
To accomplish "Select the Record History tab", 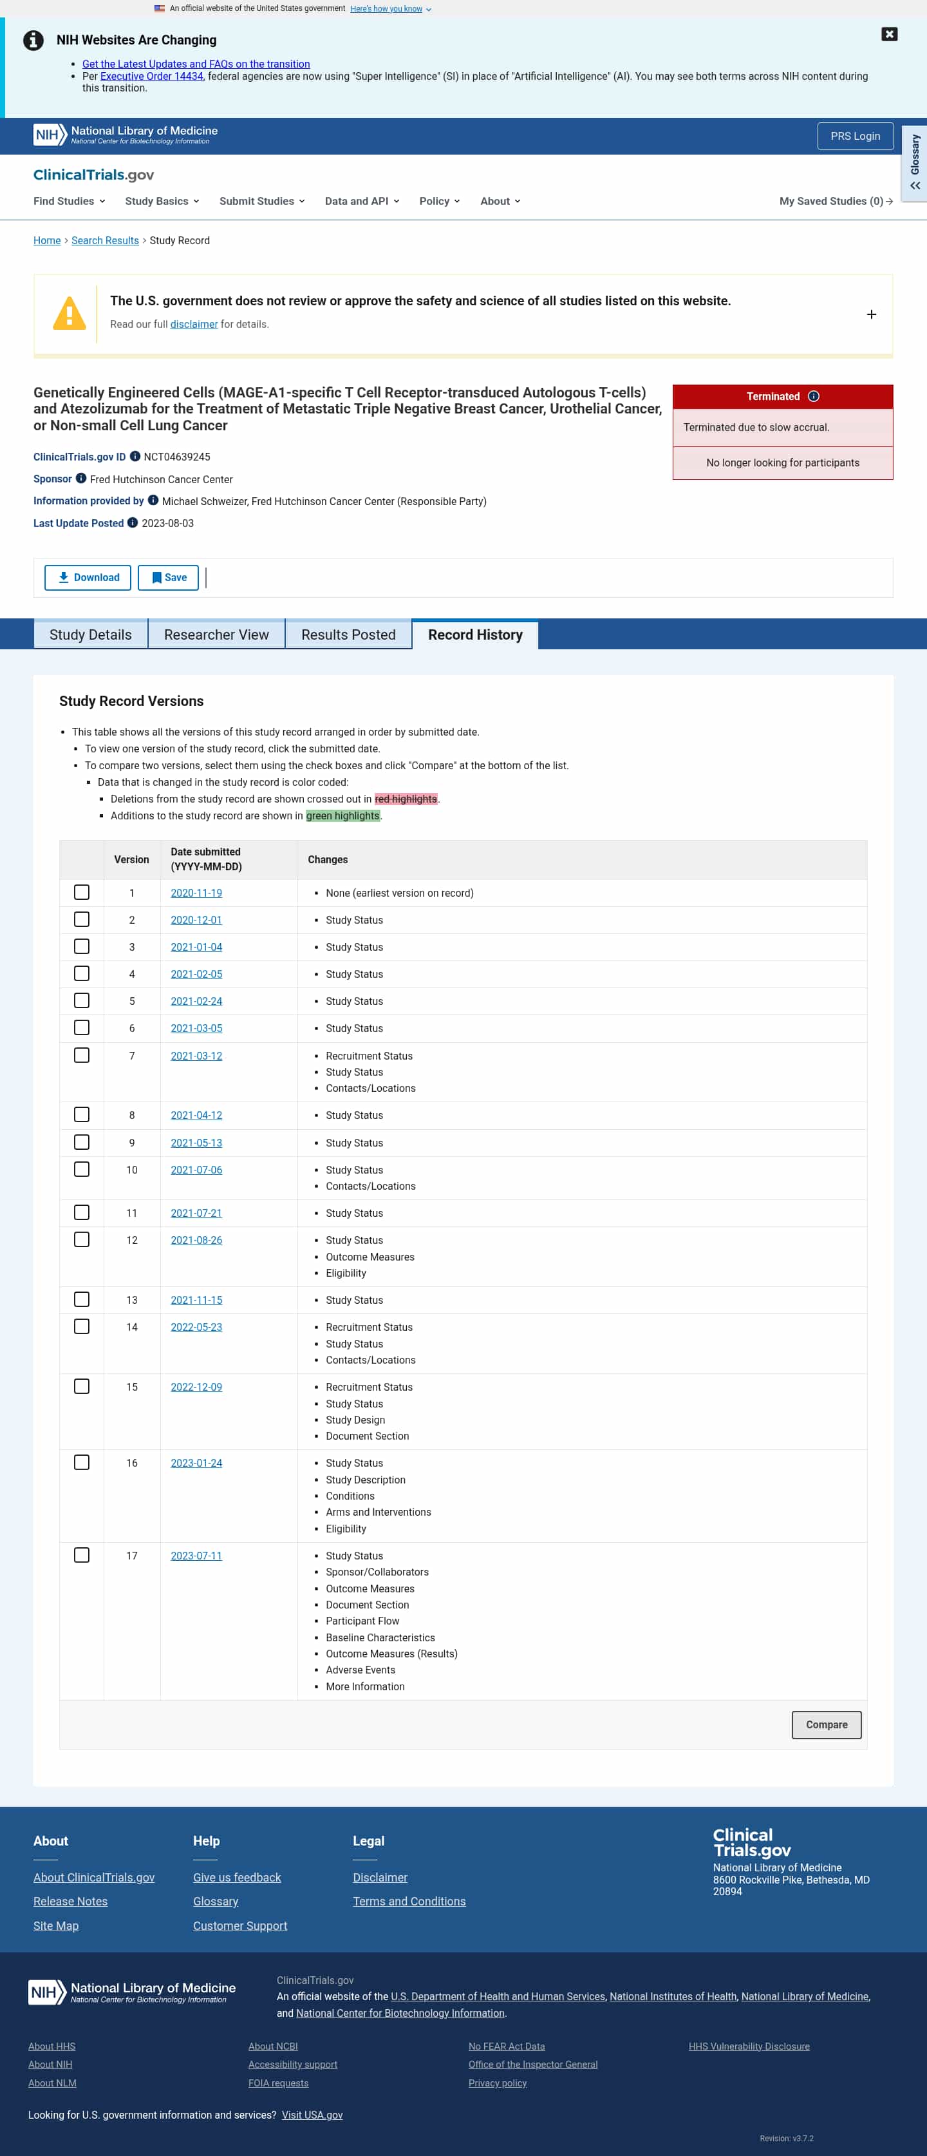I will click(x=475, y=634).
